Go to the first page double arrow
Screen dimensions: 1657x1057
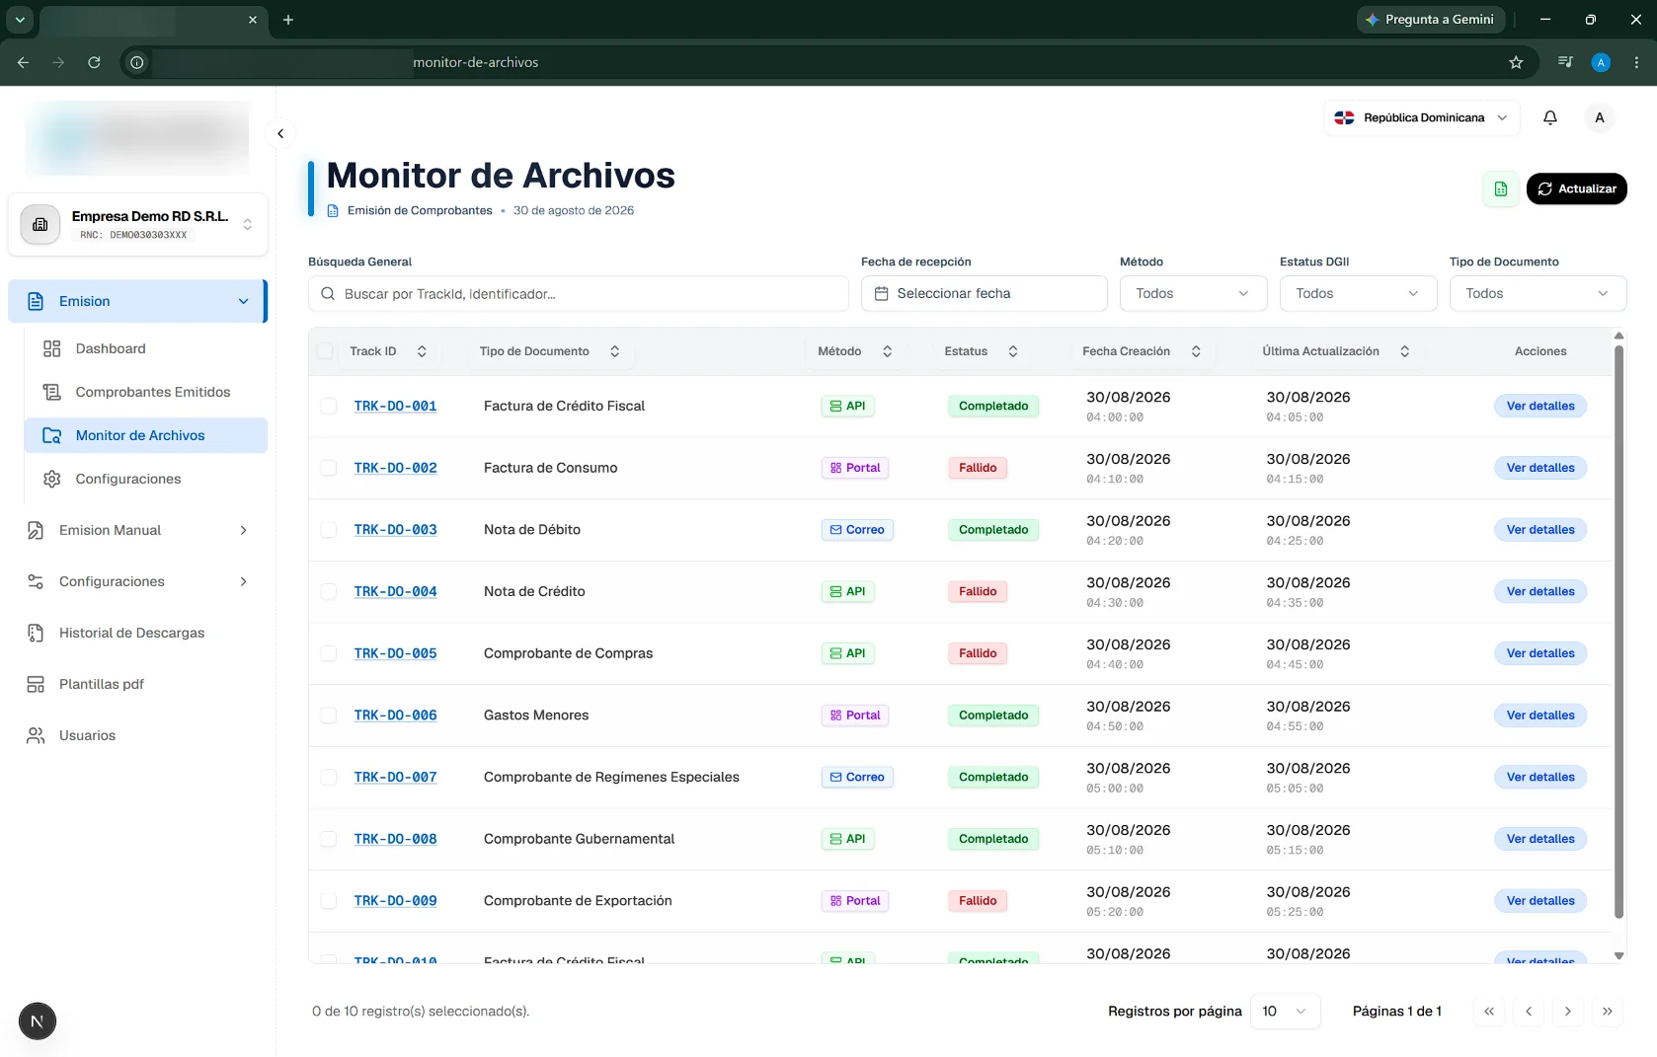[x=1488, y=1012]
